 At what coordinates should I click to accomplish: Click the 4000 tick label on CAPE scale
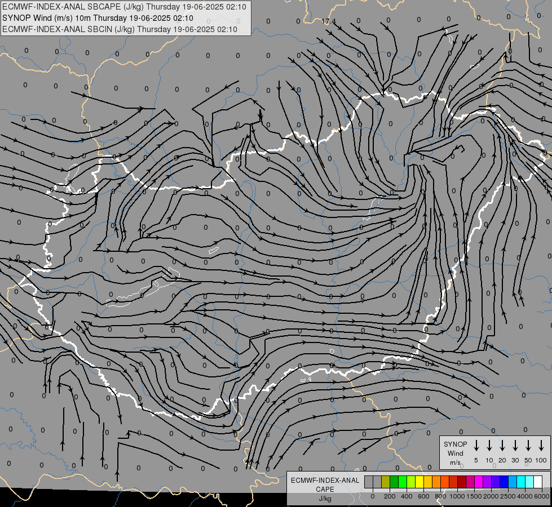pos(525,496)
